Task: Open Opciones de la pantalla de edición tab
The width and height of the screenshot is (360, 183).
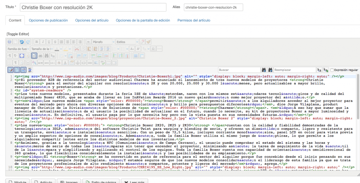Action: (143, 20)
